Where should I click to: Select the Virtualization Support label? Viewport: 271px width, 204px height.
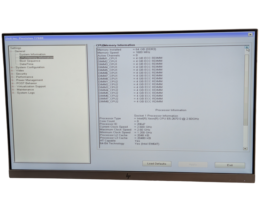(31, 87)
